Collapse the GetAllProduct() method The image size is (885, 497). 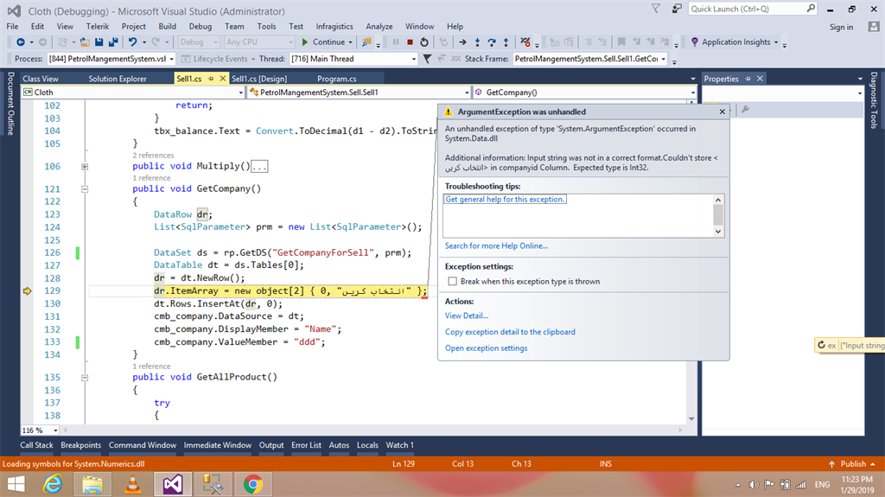coord(85,377)
